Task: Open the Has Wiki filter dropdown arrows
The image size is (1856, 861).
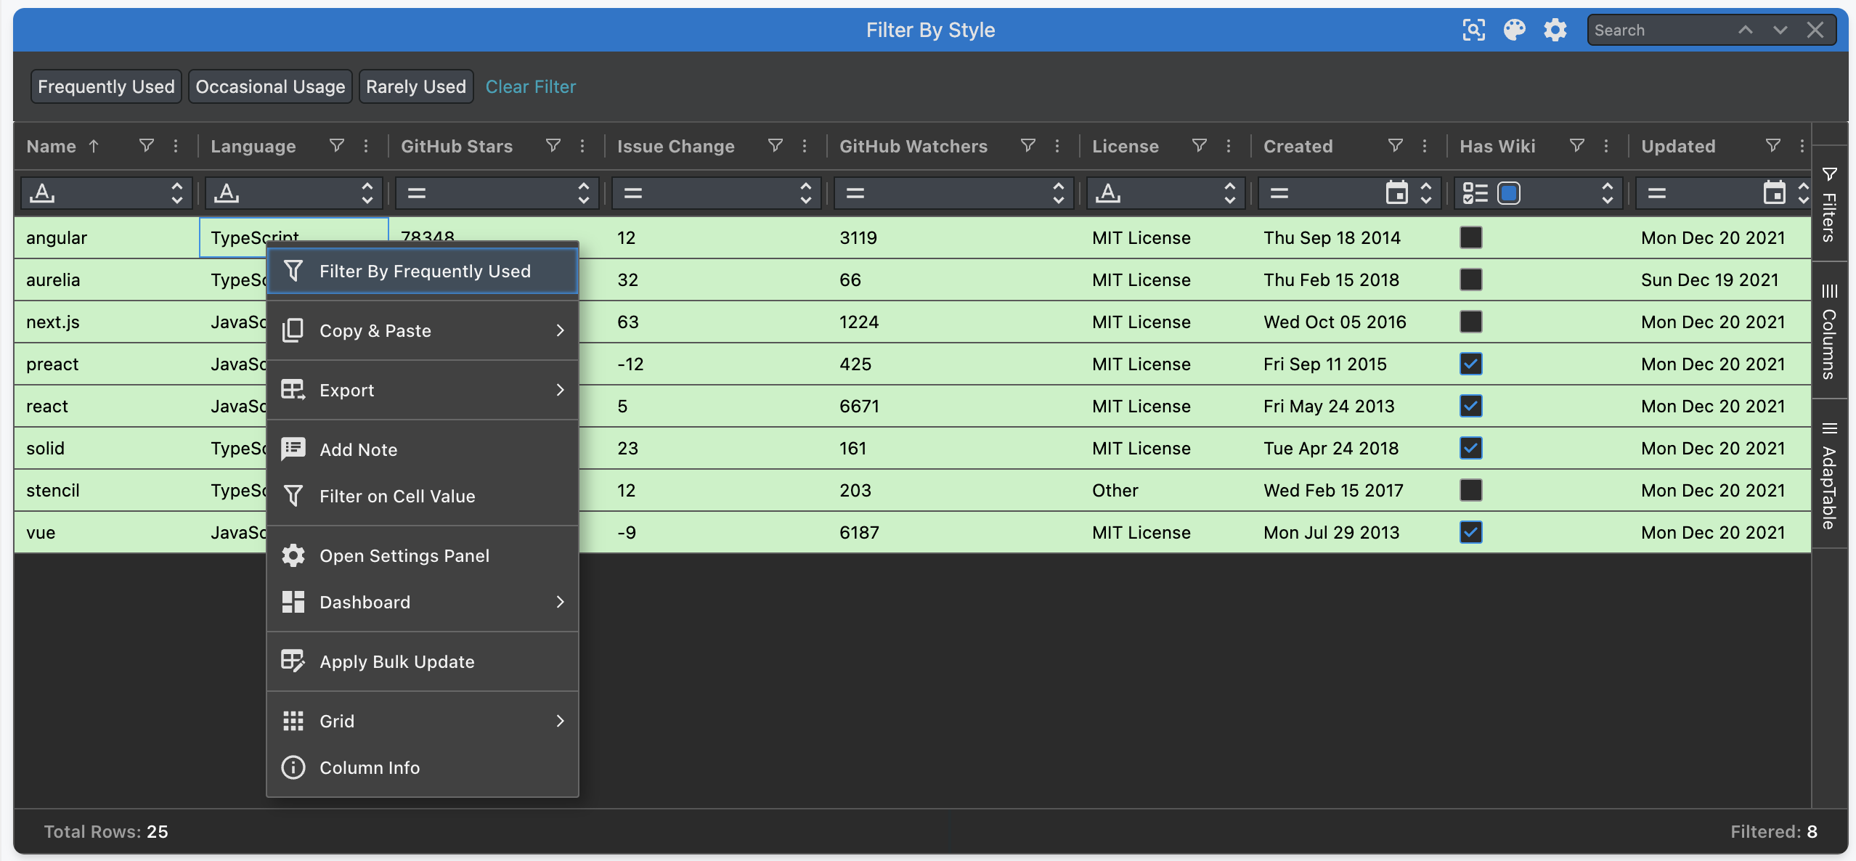Action: (1608, 193)
